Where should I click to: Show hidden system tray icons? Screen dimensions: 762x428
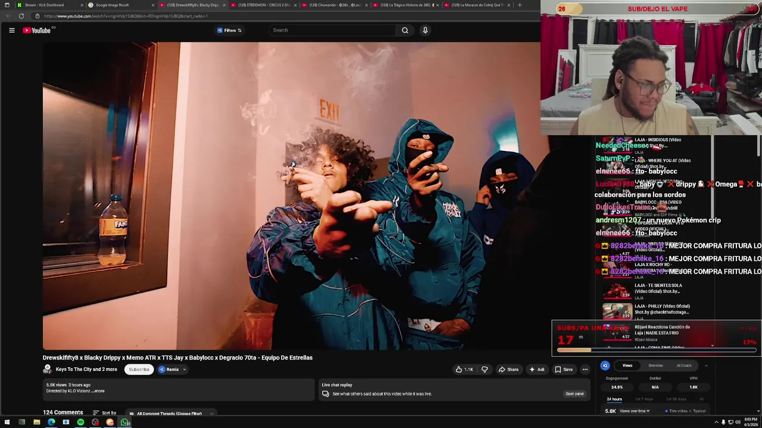point(716,422)
